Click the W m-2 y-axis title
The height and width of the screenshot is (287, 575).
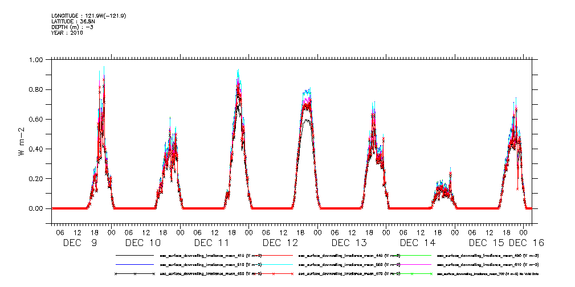[x=22, y=141]
